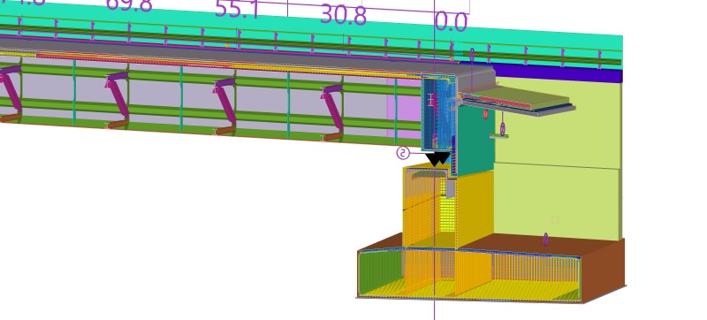Select the 30.8 dimension label

point(344,16)
